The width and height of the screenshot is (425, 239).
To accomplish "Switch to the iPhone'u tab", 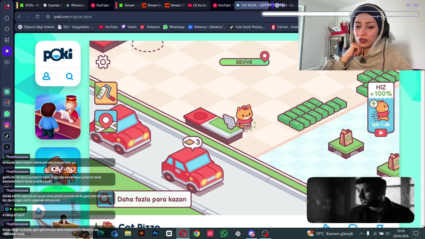I will tap(76, 5).
